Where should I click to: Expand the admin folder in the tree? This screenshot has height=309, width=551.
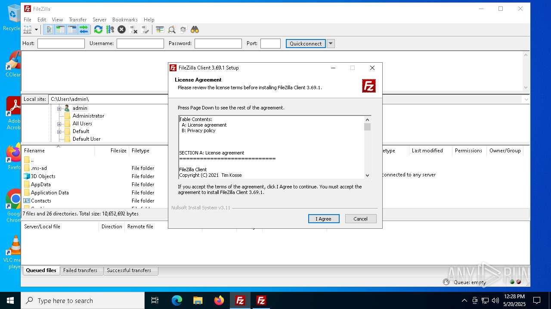tap(59, 108)
